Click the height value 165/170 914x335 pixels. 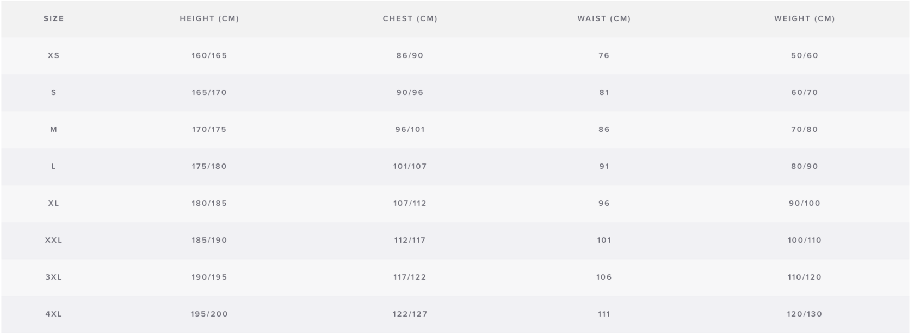click(x=209, y=92)
